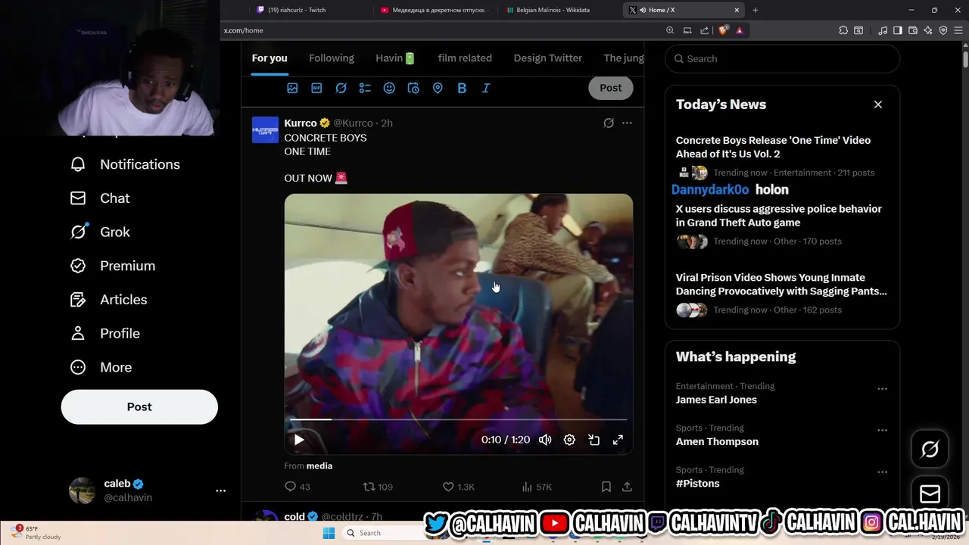Play the Concrete Boys video
The image size is (969, 545).
pyautogui.click(x=299, y=440)
